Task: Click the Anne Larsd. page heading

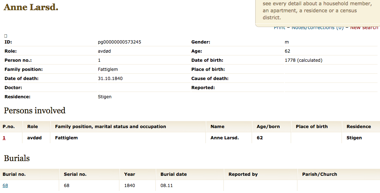Action: [31, 7]
